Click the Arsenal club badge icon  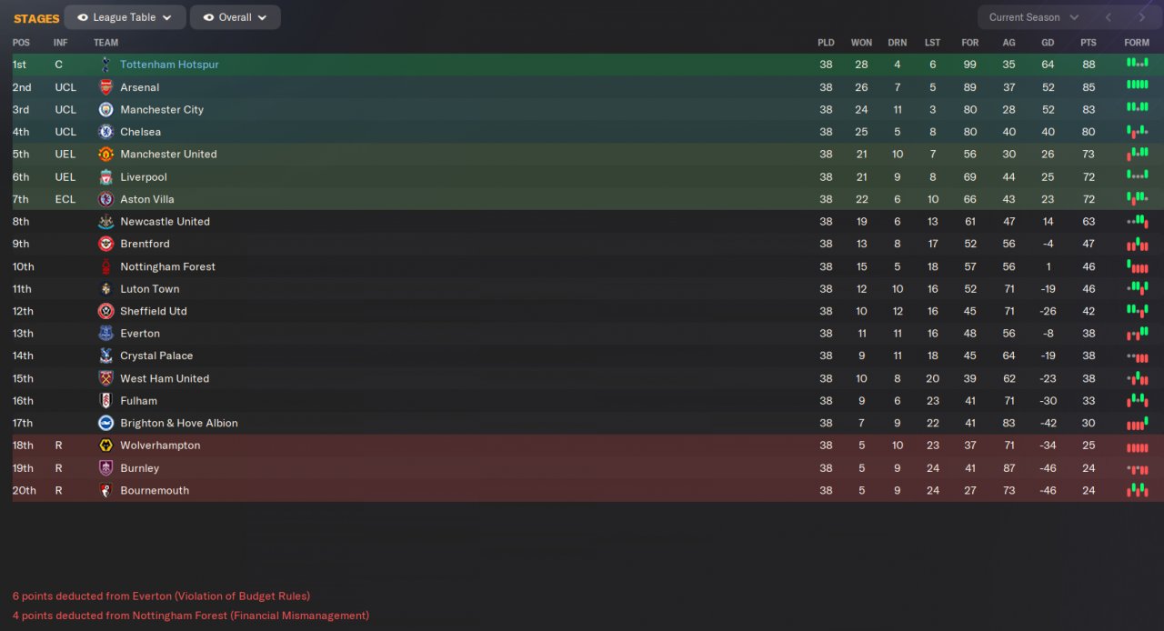pos(105,87)
